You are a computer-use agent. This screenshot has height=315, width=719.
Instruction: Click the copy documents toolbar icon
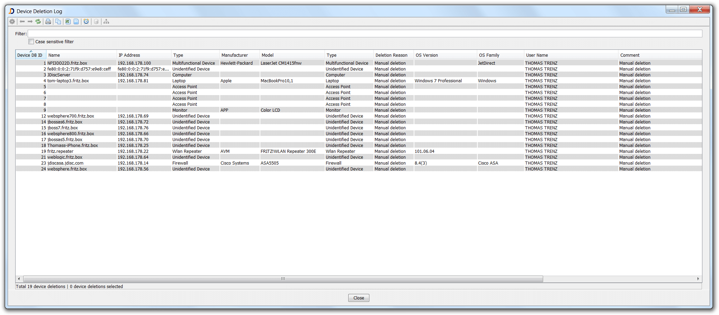tap(58, 21)
